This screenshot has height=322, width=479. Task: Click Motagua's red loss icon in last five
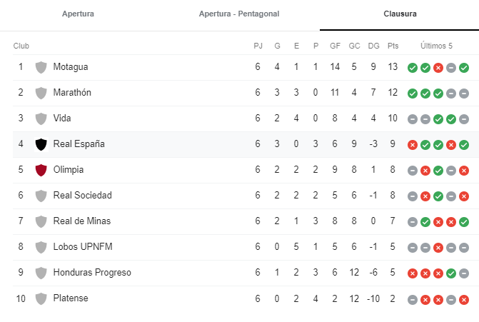tap(438, 68)
